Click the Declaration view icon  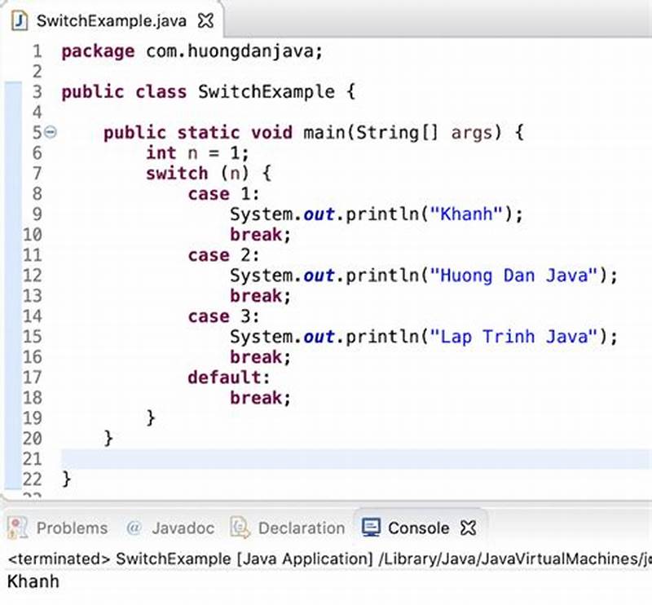240,528
